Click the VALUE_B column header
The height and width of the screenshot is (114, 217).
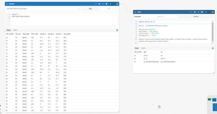pyautogui.click(x=51, y=34)
